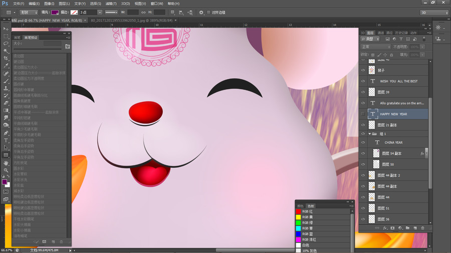The width and height of the screenshot is (451, 253).
Task: Open the 3D workspace dropdown
Action: point(434,12)
